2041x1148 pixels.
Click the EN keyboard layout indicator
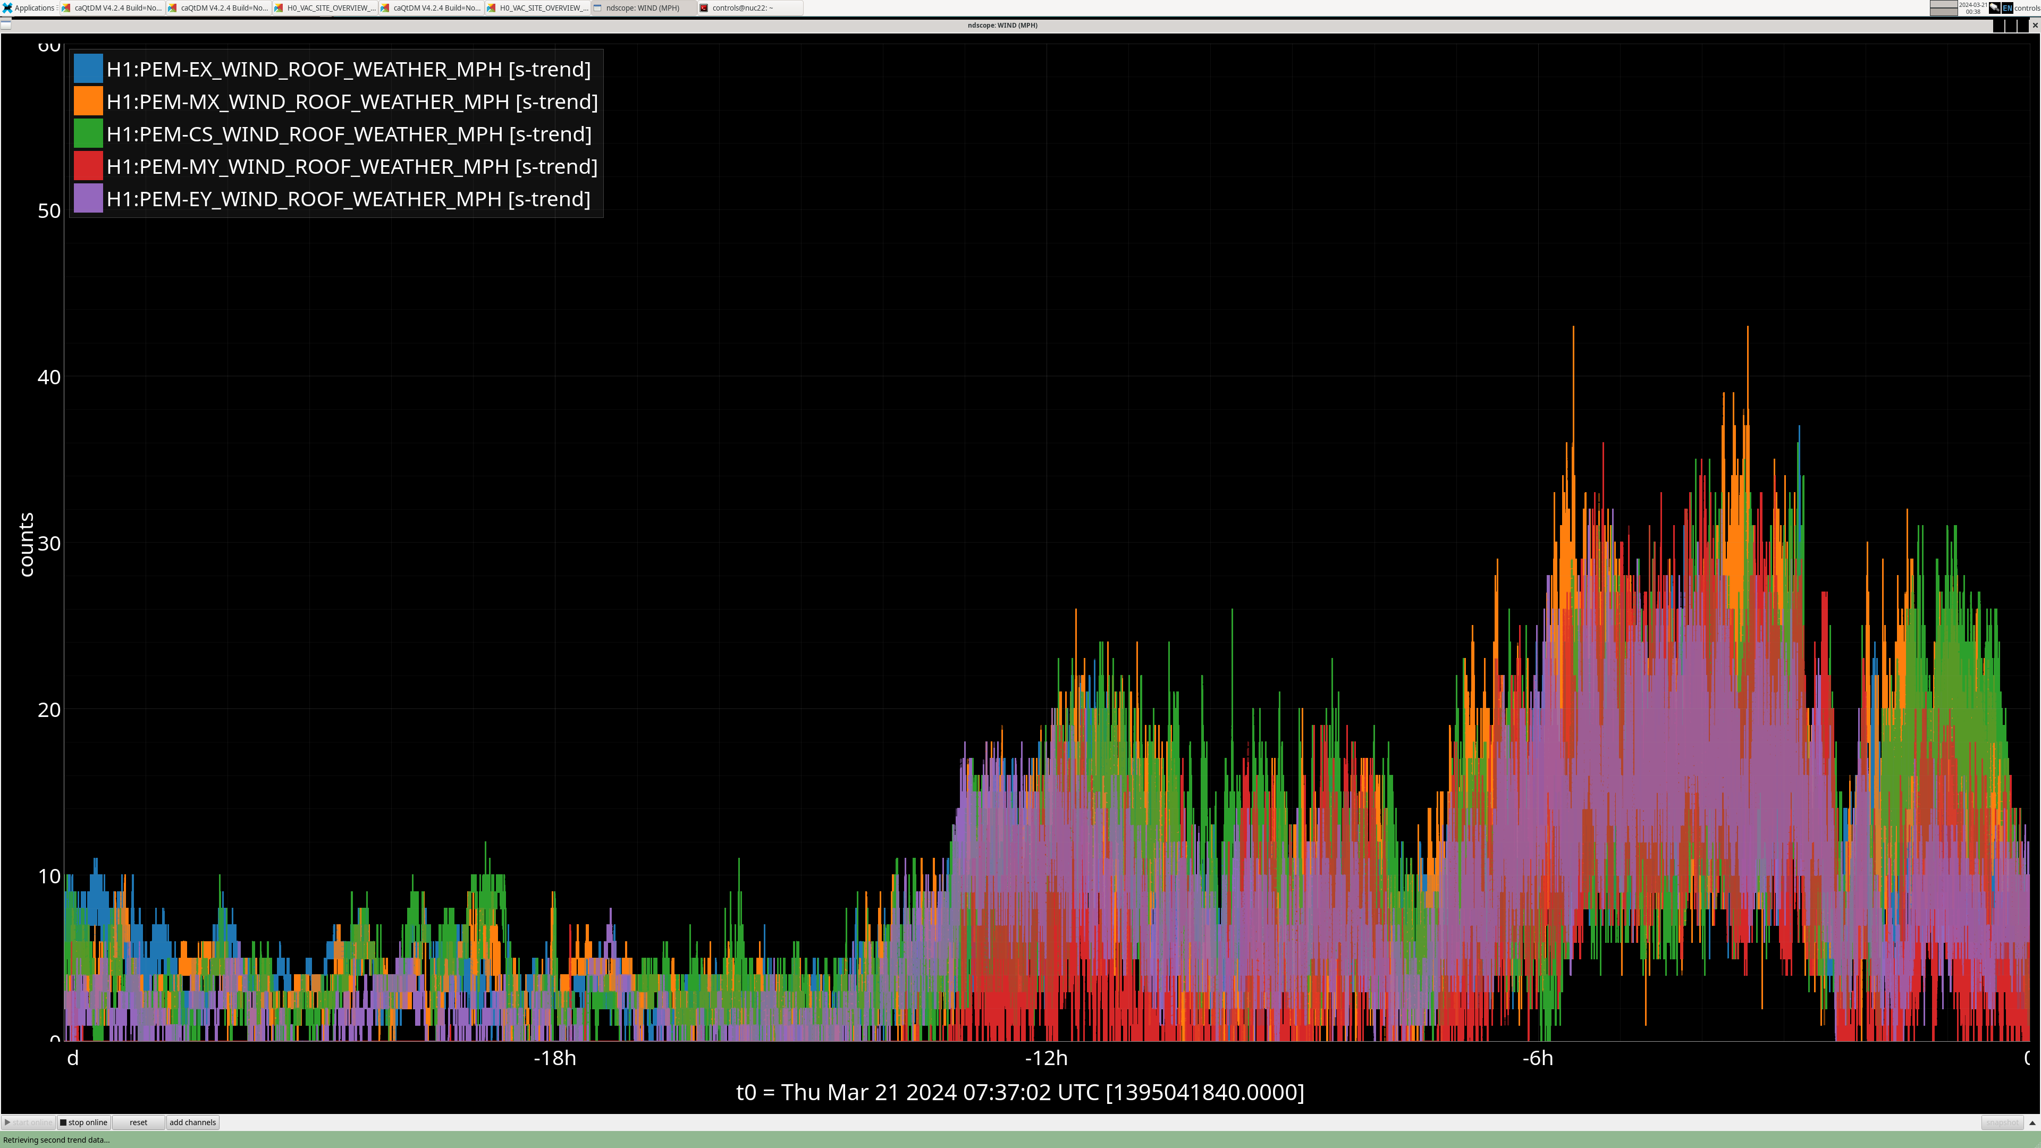2007,7
